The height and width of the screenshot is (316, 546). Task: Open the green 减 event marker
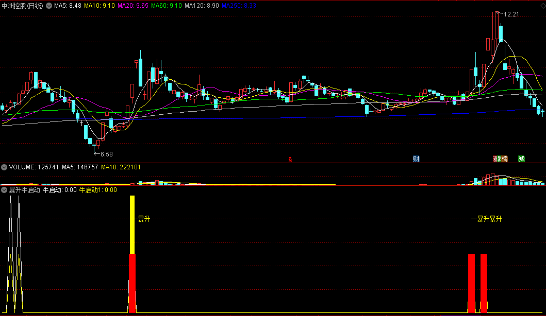521,159
